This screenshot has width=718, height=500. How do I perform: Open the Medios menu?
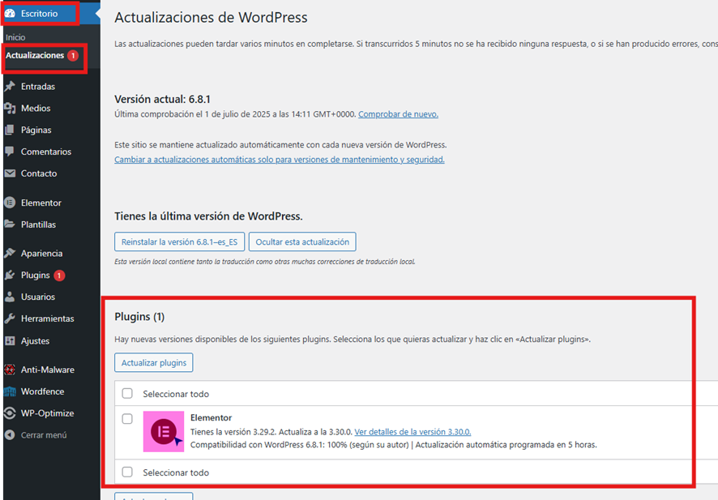[36, 108]
